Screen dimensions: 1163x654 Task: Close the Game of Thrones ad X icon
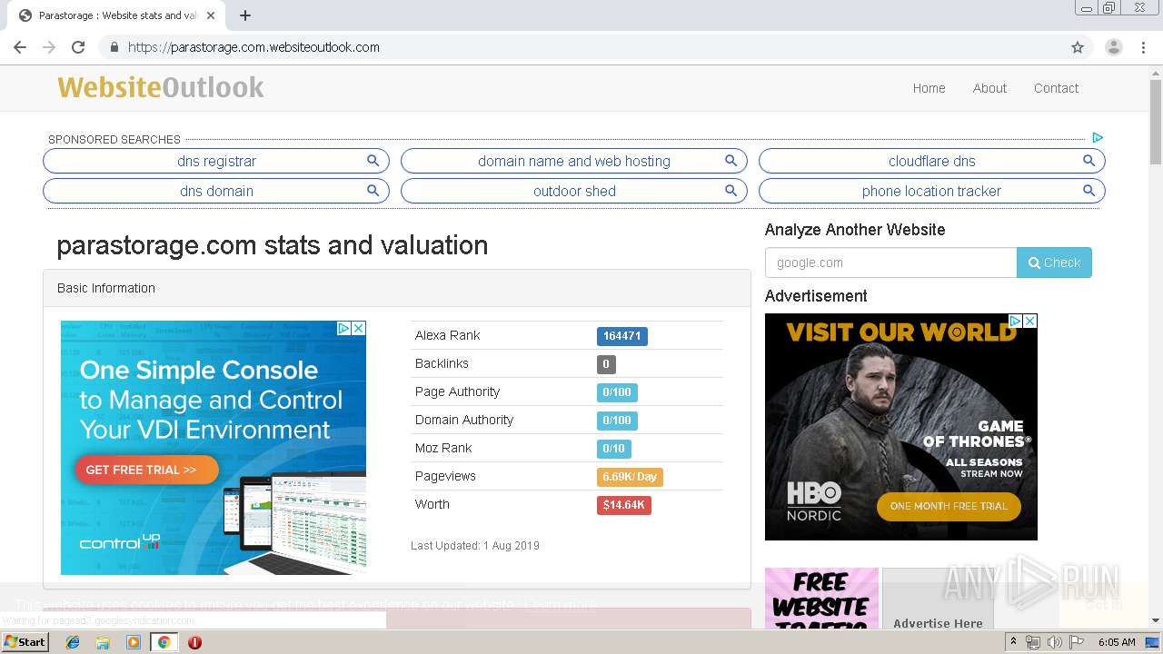1030,321
